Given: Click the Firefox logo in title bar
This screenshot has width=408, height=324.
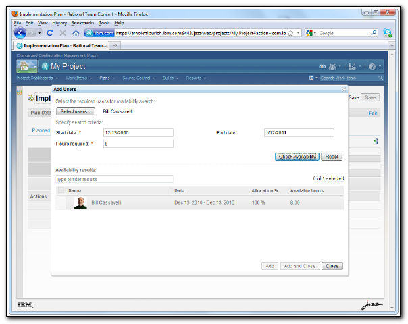Looking at the screenshot, I should click(15, 13).
